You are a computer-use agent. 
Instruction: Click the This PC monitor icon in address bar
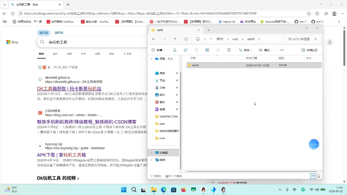pos(198,39)
